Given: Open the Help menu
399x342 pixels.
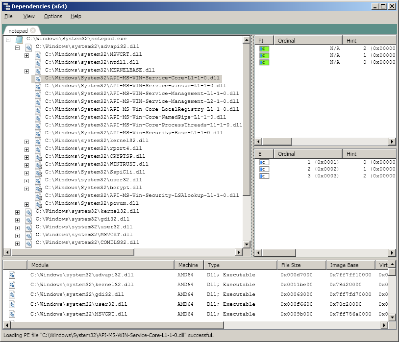Looking at the screenshot, I should tap(76, 16).
